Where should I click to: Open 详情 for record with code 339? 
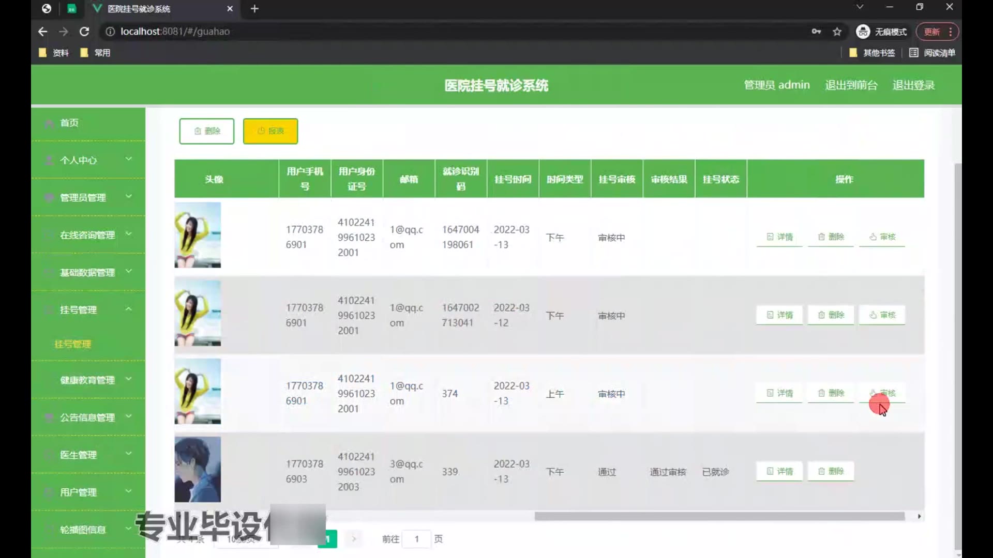pos(779,471)
